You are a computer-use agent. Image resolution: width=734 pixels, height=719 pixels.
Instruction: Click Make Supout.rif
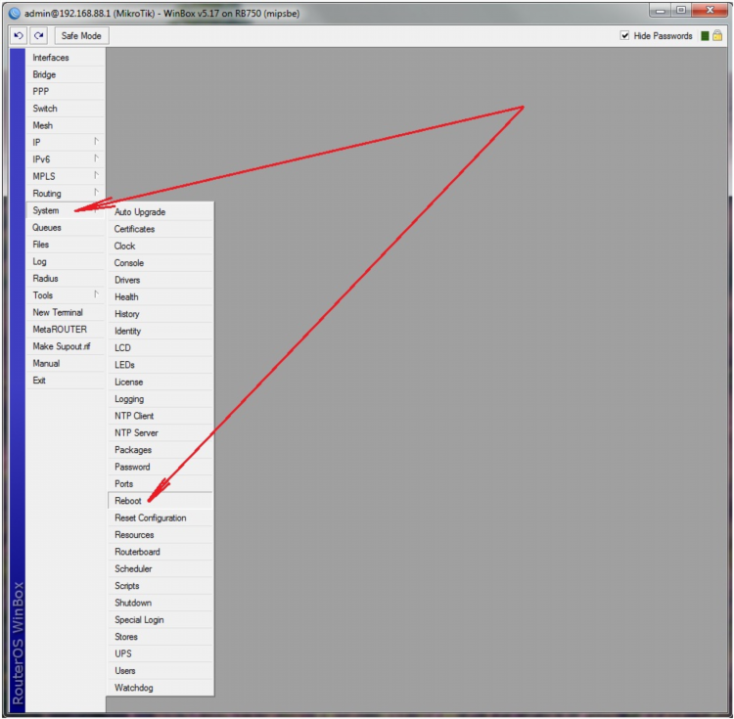click(65, 346)
